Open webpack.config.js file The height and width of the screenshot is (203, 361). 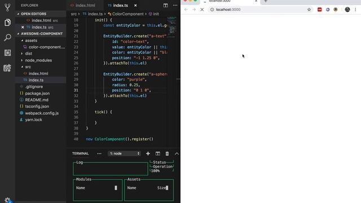(41, 113)
